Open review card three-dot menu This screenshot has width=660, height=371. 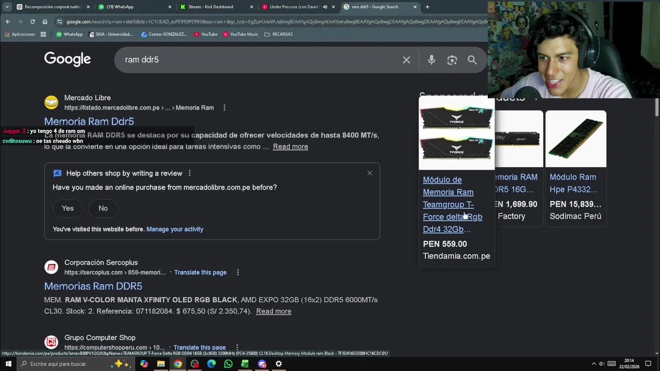point(189,173)
